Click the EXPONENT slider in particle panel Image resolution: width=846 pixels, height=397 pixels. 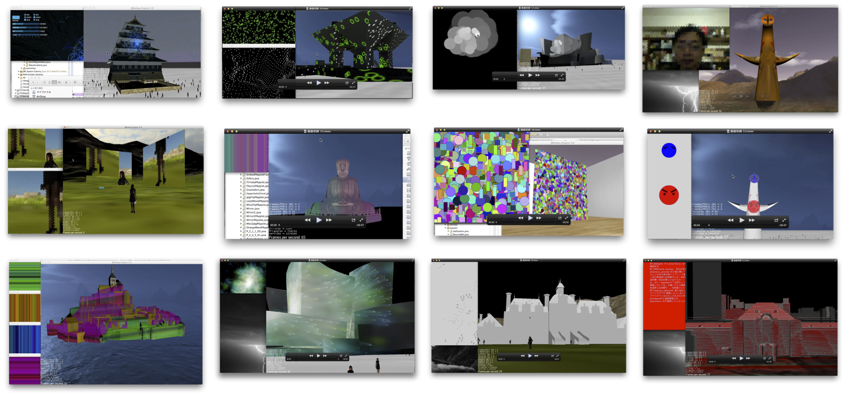pos(26,35)
